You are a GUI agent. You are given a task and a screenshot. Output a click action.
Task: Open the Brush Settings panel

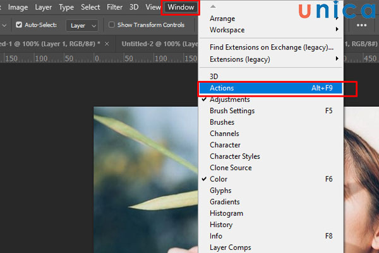tap(271, 111)
